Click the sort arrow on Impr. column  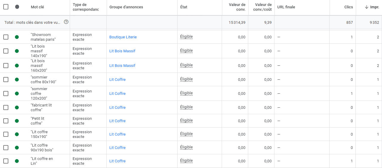367,7
